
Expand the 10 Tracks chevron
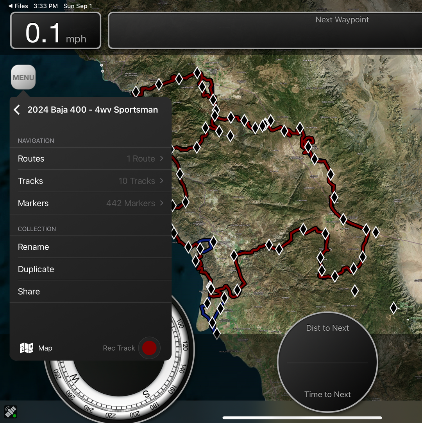(161, 181)
